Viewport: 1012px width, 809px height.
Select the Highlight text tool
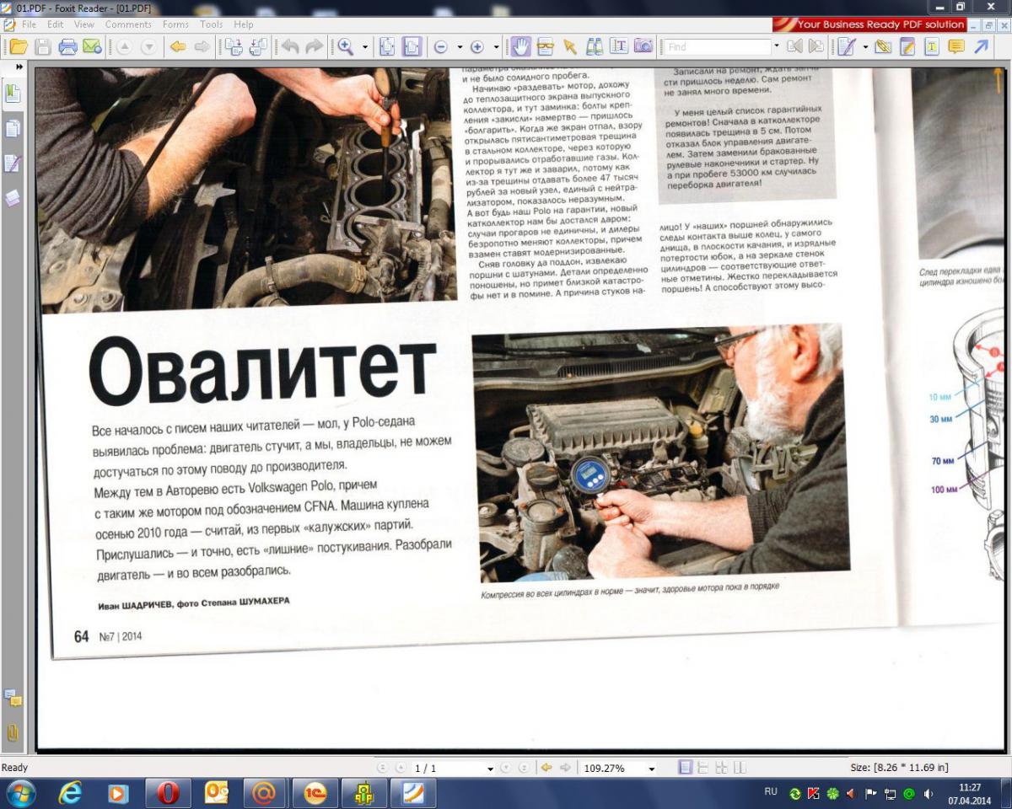coord(932,46)
